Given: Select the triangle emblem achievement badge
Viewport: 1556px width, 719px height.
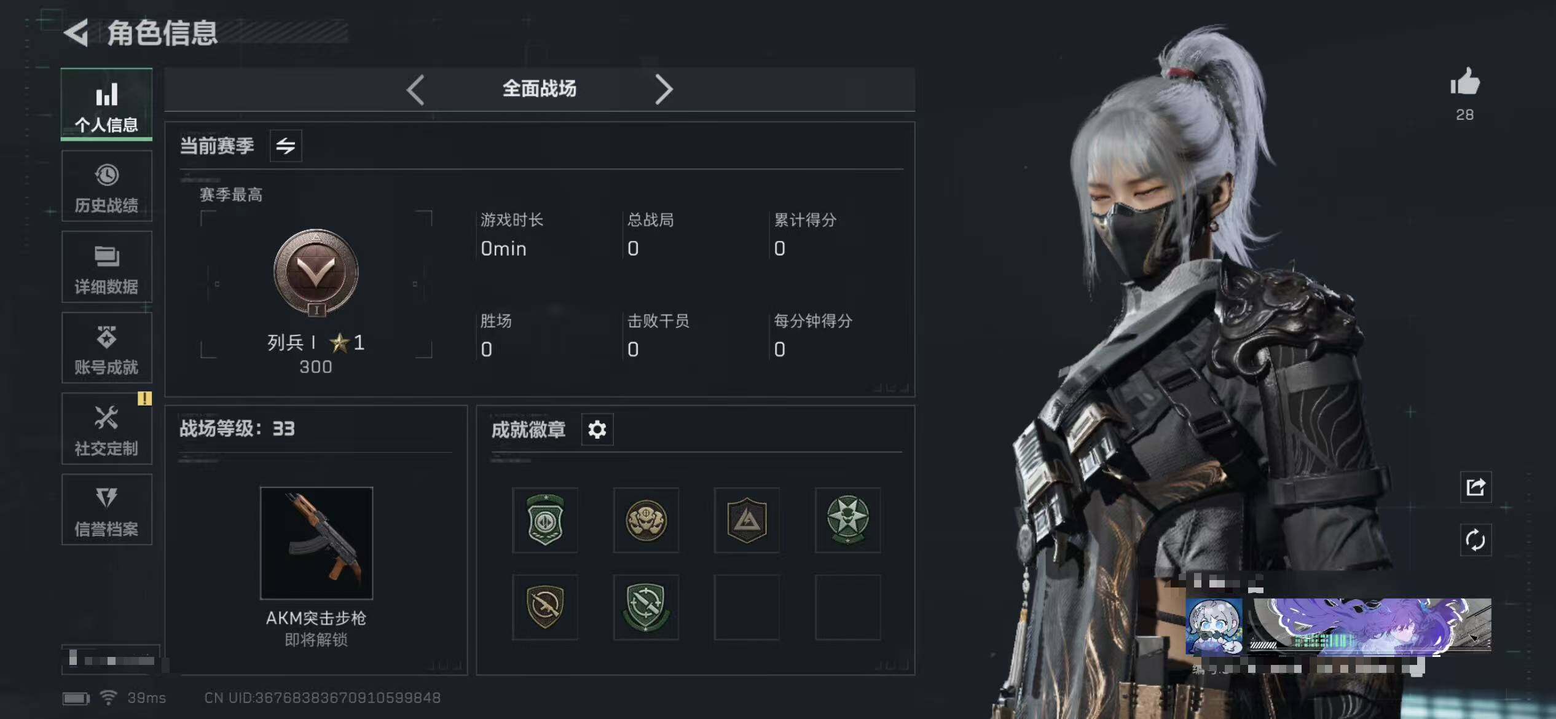Looking at the screenshot, I should pyautogui.click(x=747, y=520).
